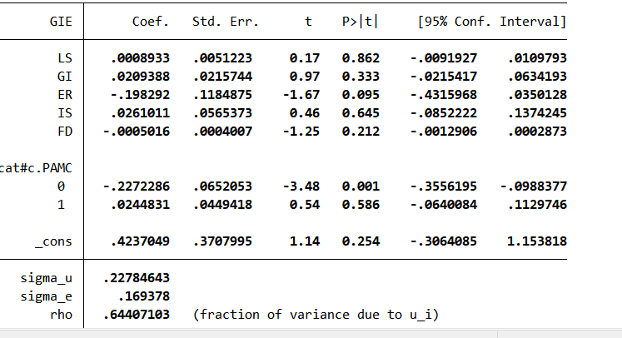Select the LS variable row label
This screenshot has width=622, height=338.
pyautogui.click(x=64, y=58)
